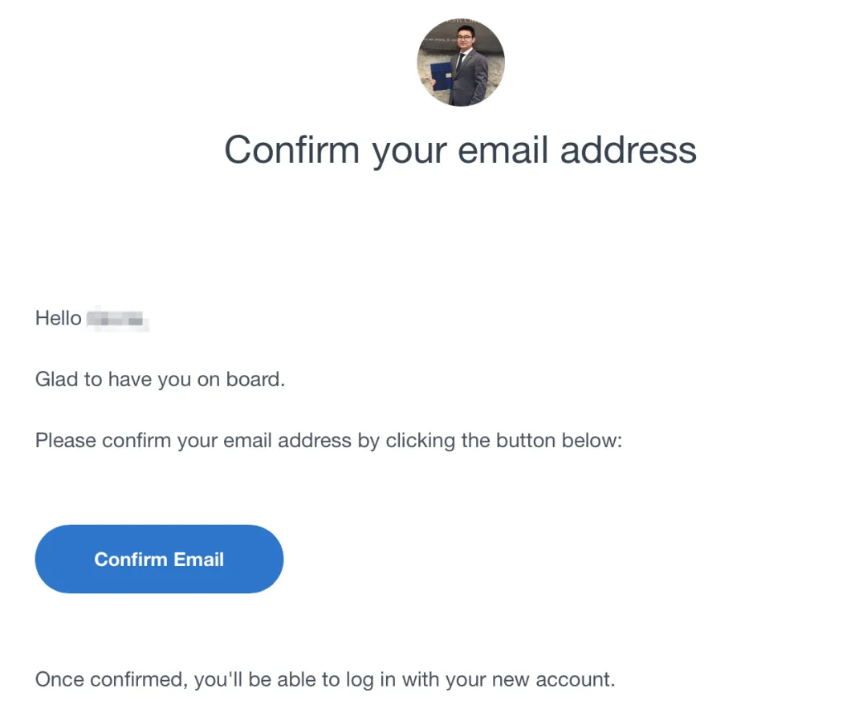Click the circular profile photo
Image resolution: width=867 pixels, height=713 pixels.
pyautogui.click(x=461, y=62)
